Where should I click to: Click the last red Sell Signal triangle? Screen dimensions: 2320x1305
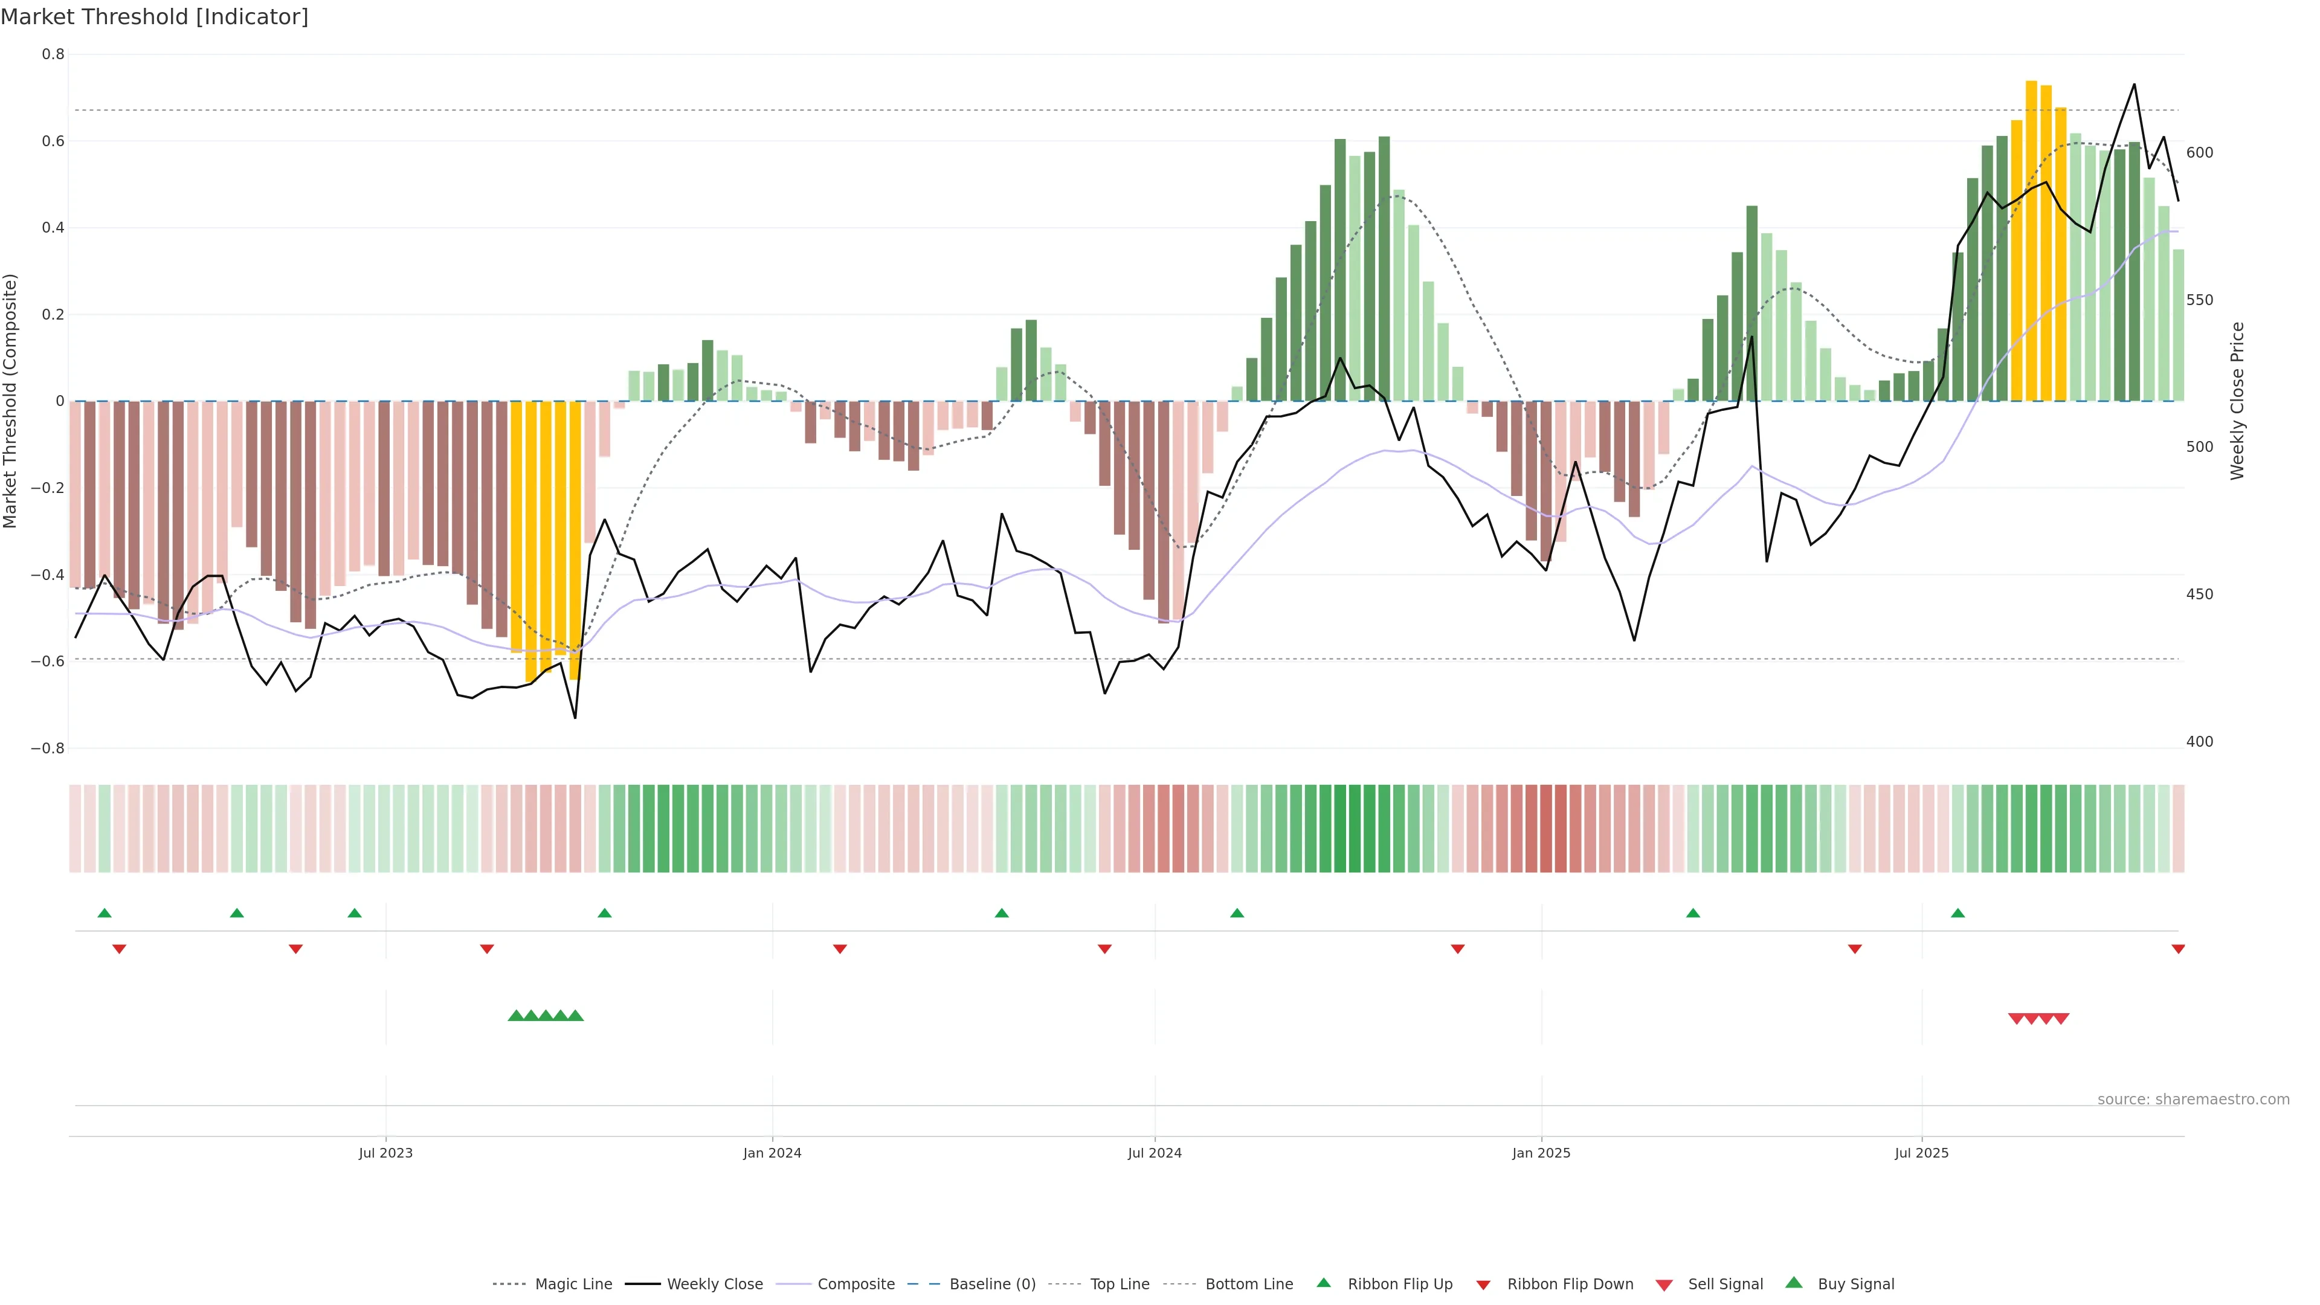click(2061, 1019)
